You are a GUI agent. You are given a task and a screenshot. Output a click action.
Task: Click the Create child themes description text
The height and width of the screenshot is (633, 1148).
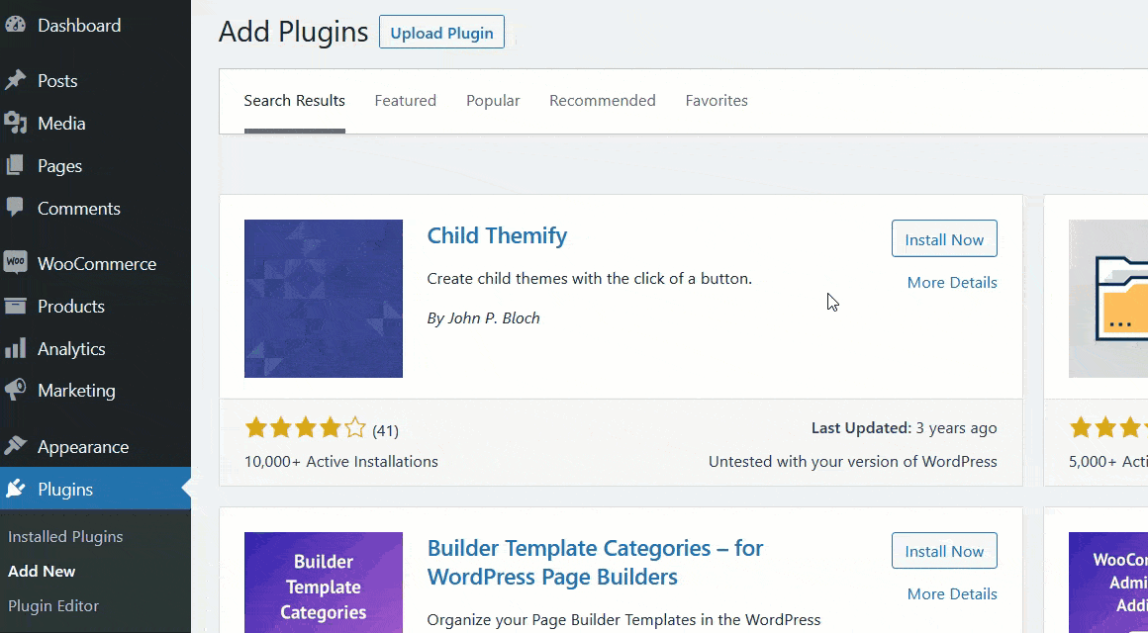coord(590,279)
